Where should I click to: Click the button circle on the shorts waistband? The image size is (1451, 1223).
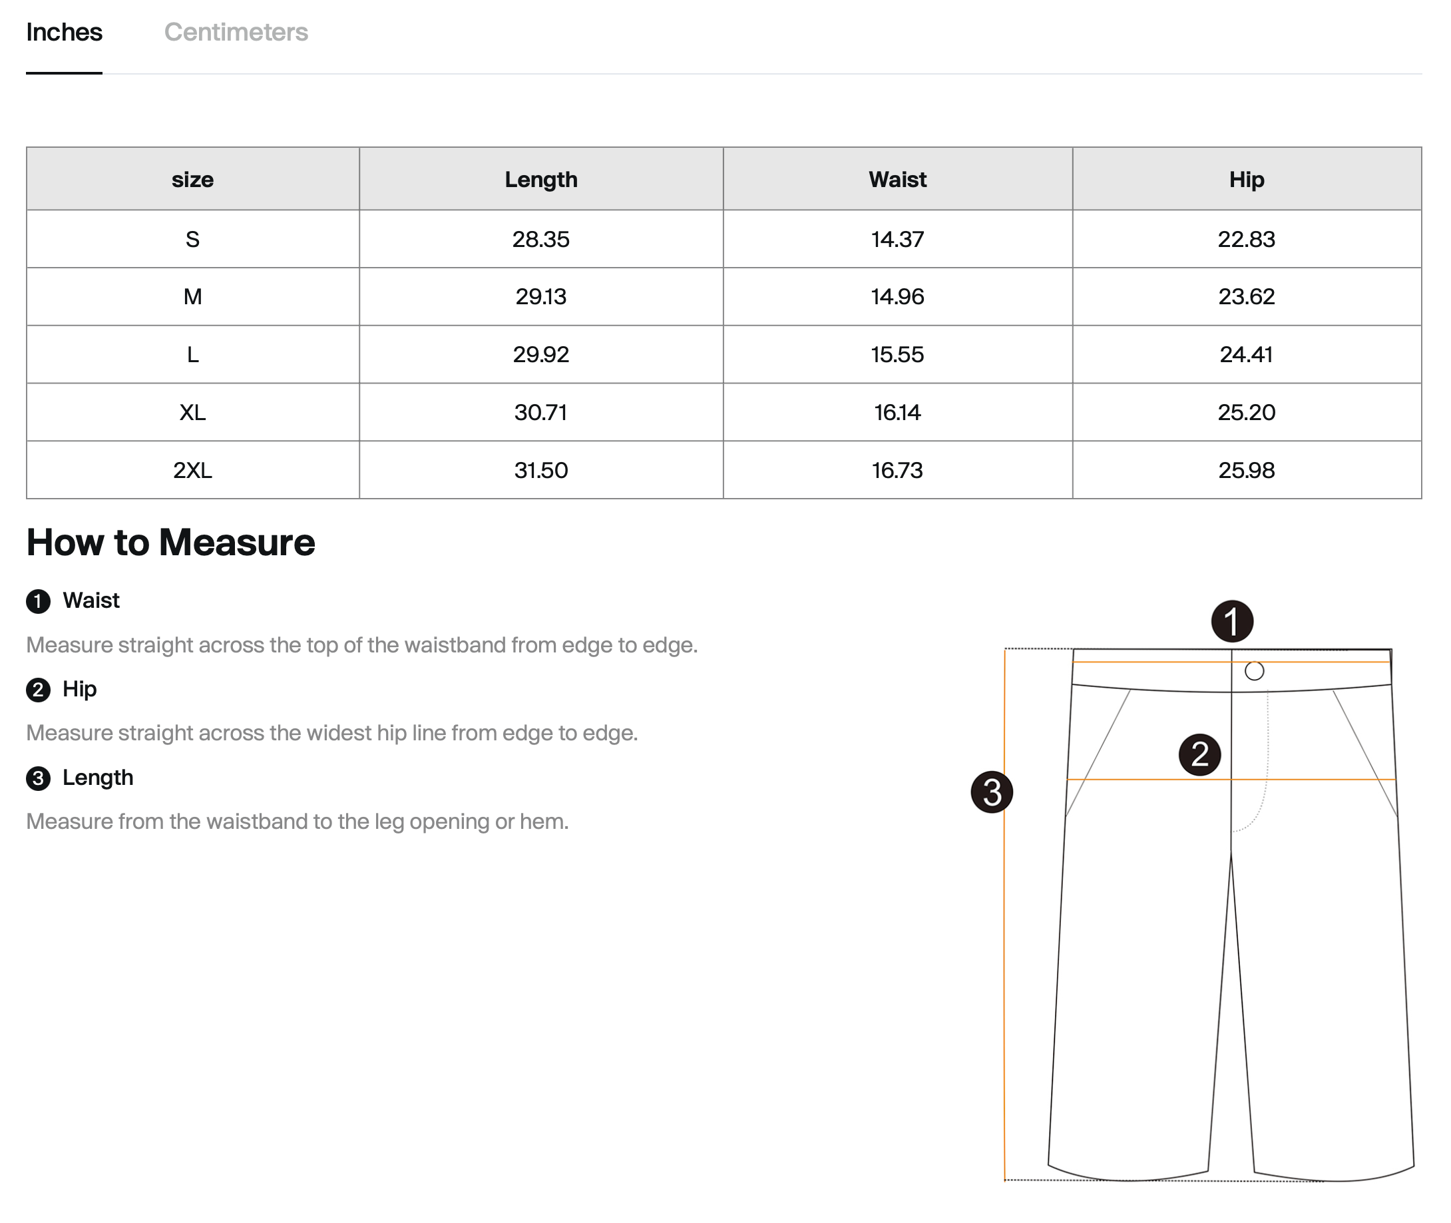coord(1253,671)
